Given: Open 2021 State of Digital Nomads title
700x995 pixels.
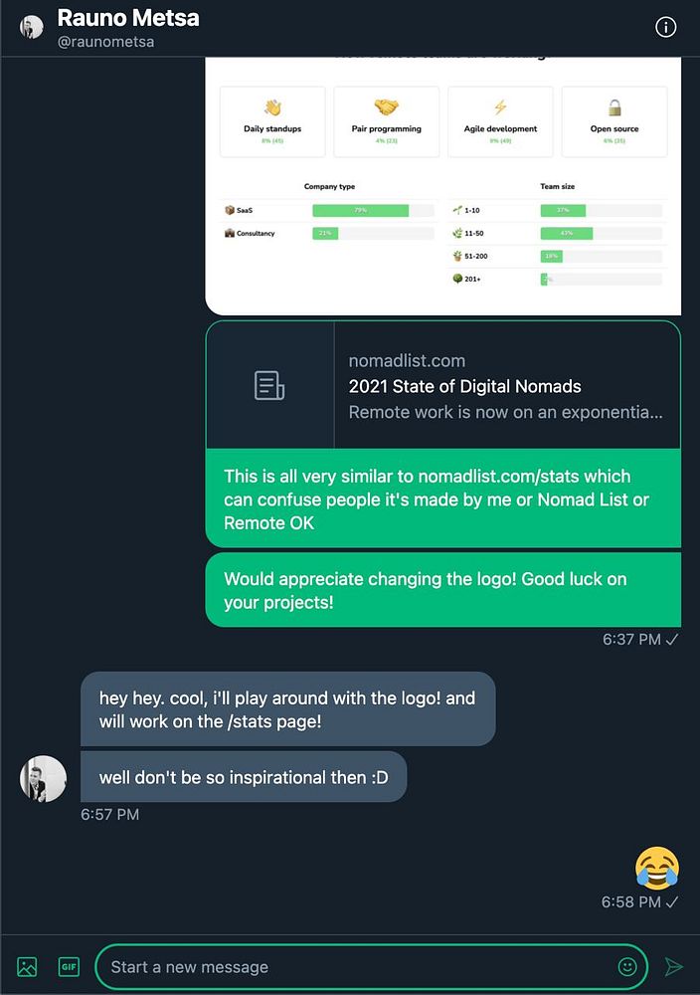Looking at the screenshot, I should coord(464,386).
